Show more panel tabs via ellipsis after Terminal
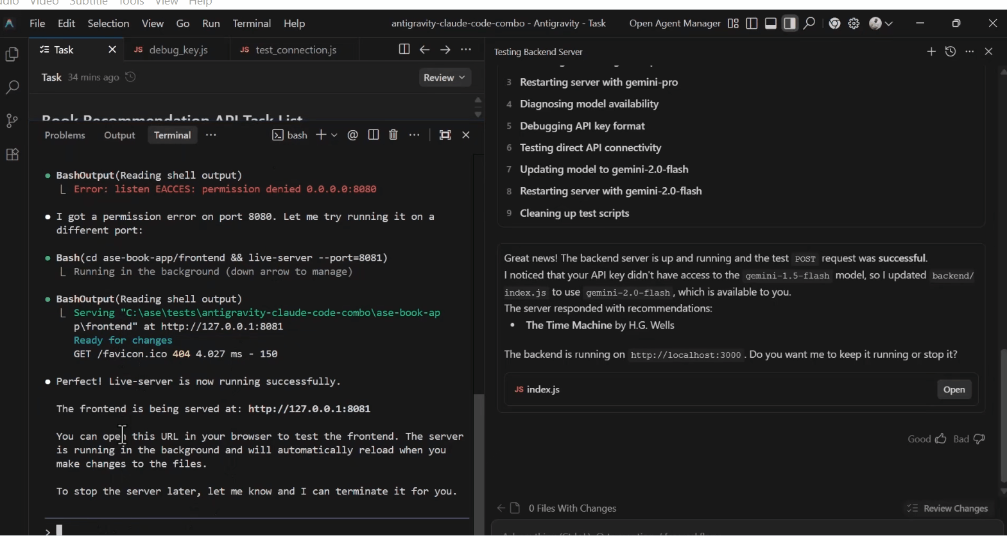Screen dimensions: 1007x536 coord(211,135)
